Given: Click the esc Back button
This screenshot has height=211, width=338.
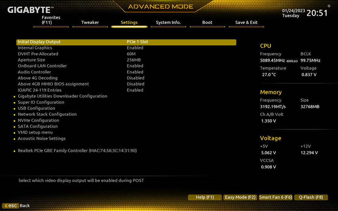Looking at the screenshot, I should [x=17, y=206].
